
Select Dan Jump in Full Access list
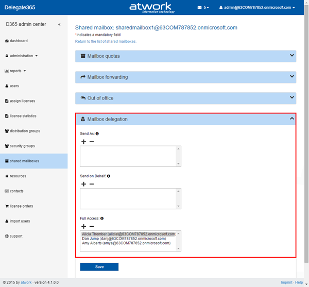pos(124,239)
